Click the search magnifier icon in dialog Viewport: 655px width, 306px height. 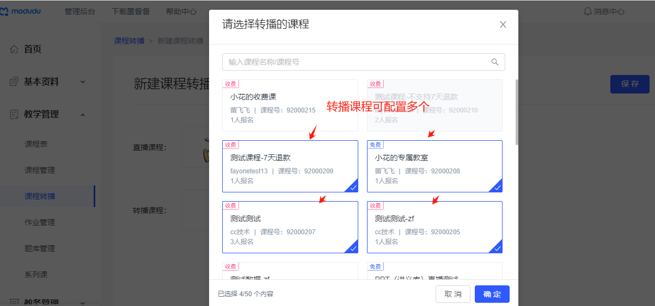click(495, 62)
